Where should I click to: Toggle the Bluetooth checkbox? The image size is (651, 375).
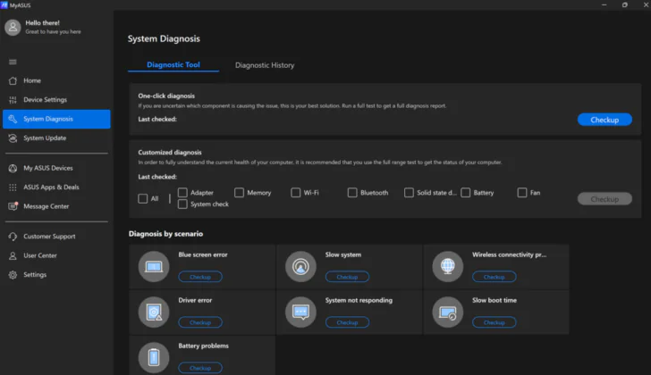coord(352,193)
